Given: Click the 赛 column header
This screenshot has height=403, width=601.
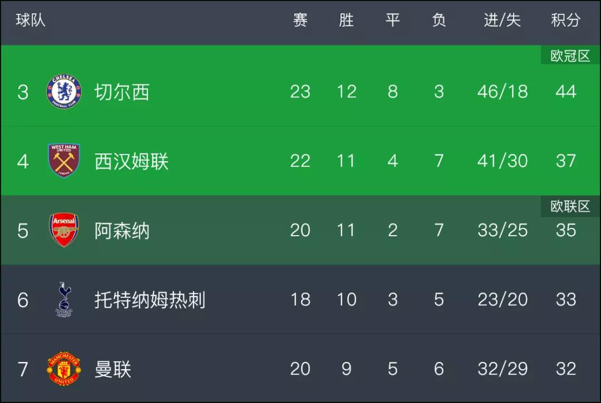Looking at the screenshot, I should (x=300, y=20).
